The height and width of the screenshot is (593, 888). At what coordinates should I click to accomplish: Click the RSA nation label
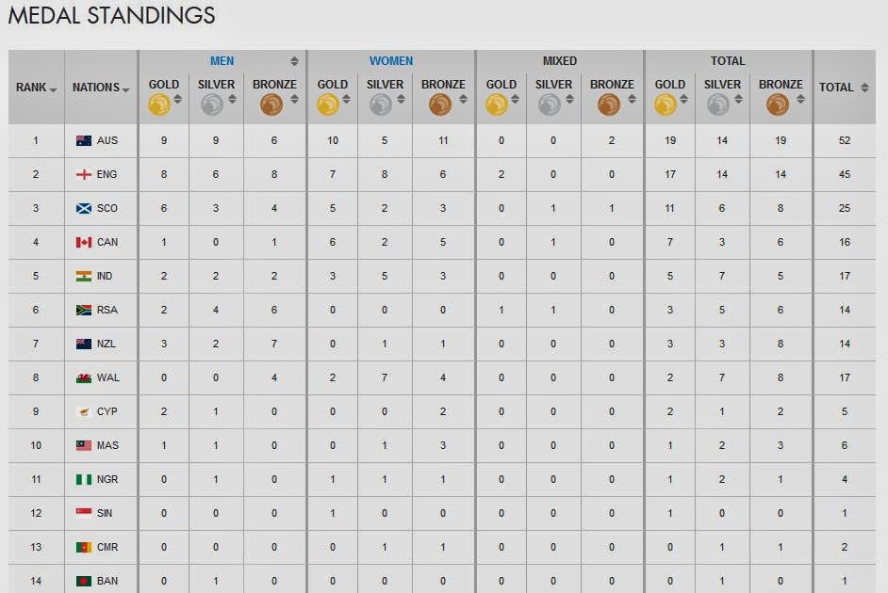107,311
